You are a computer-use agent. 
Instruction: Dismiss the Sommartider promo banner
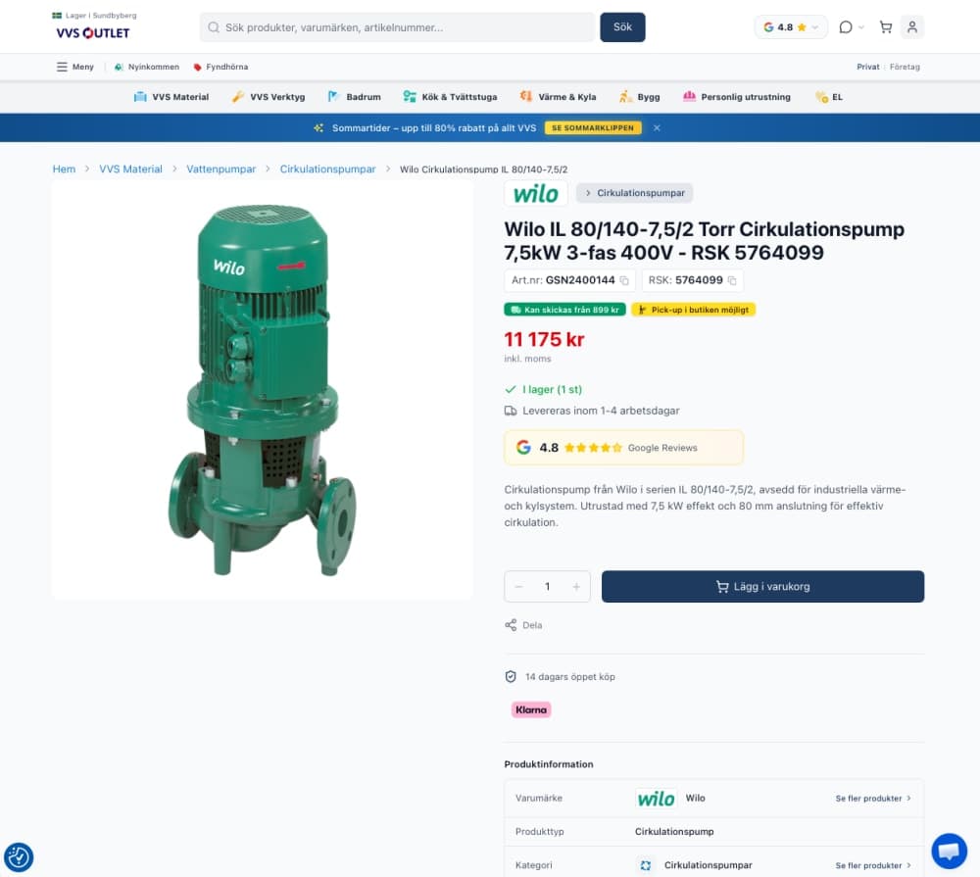(657, 128)
